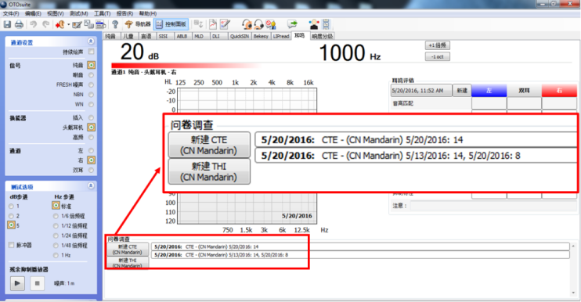Image resolution: width=581 pixels, height=302 pixels.
Task: Switch to the 响度分级 tab
Action: click(x=322, y=36)
